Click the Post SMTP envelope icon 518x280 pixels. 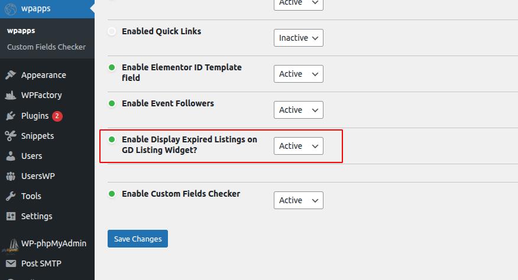pos(11,263)
